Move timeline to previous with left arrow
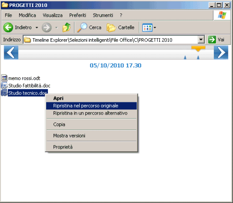Image resolution: width=233 pixels, height=203 pixels. tap(11, 53)
